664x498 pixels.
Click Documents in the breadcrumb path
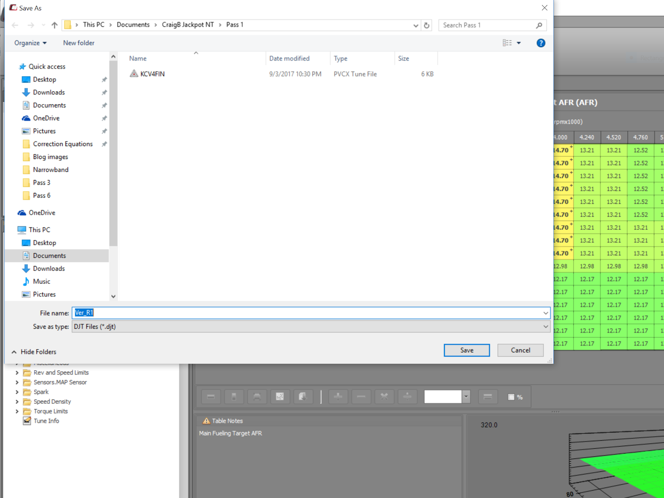(x=133, y=24)
